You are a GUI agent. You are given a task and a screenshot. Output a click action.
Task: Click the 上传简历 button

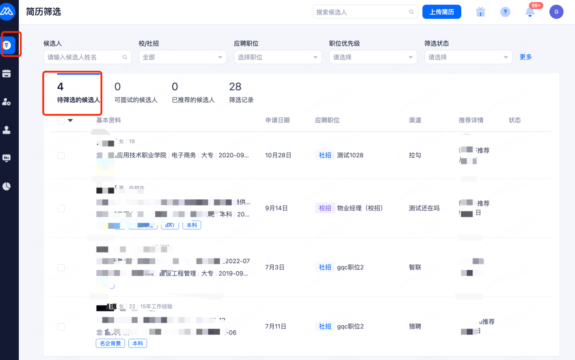click(x=442, y=12)
